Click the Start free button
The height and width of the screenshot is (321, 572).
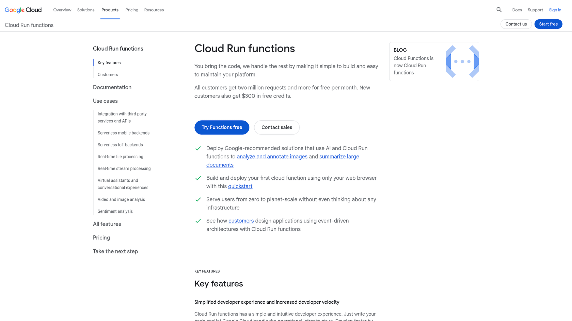[x=548, y=24]
